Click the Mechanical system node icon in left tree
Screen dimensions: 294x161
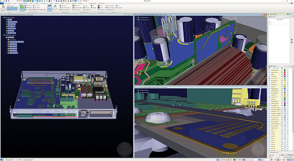pos(5,35)
